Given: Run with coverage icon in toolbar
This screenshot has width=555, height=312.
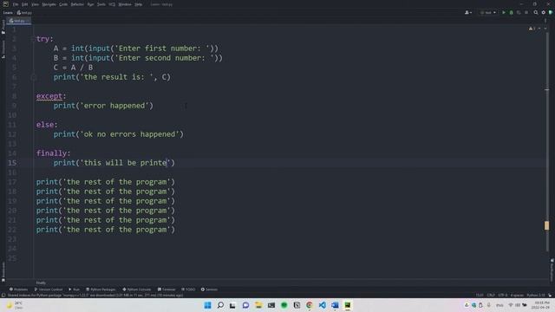Looking at the screenshot, I should (x=519, y=12).
